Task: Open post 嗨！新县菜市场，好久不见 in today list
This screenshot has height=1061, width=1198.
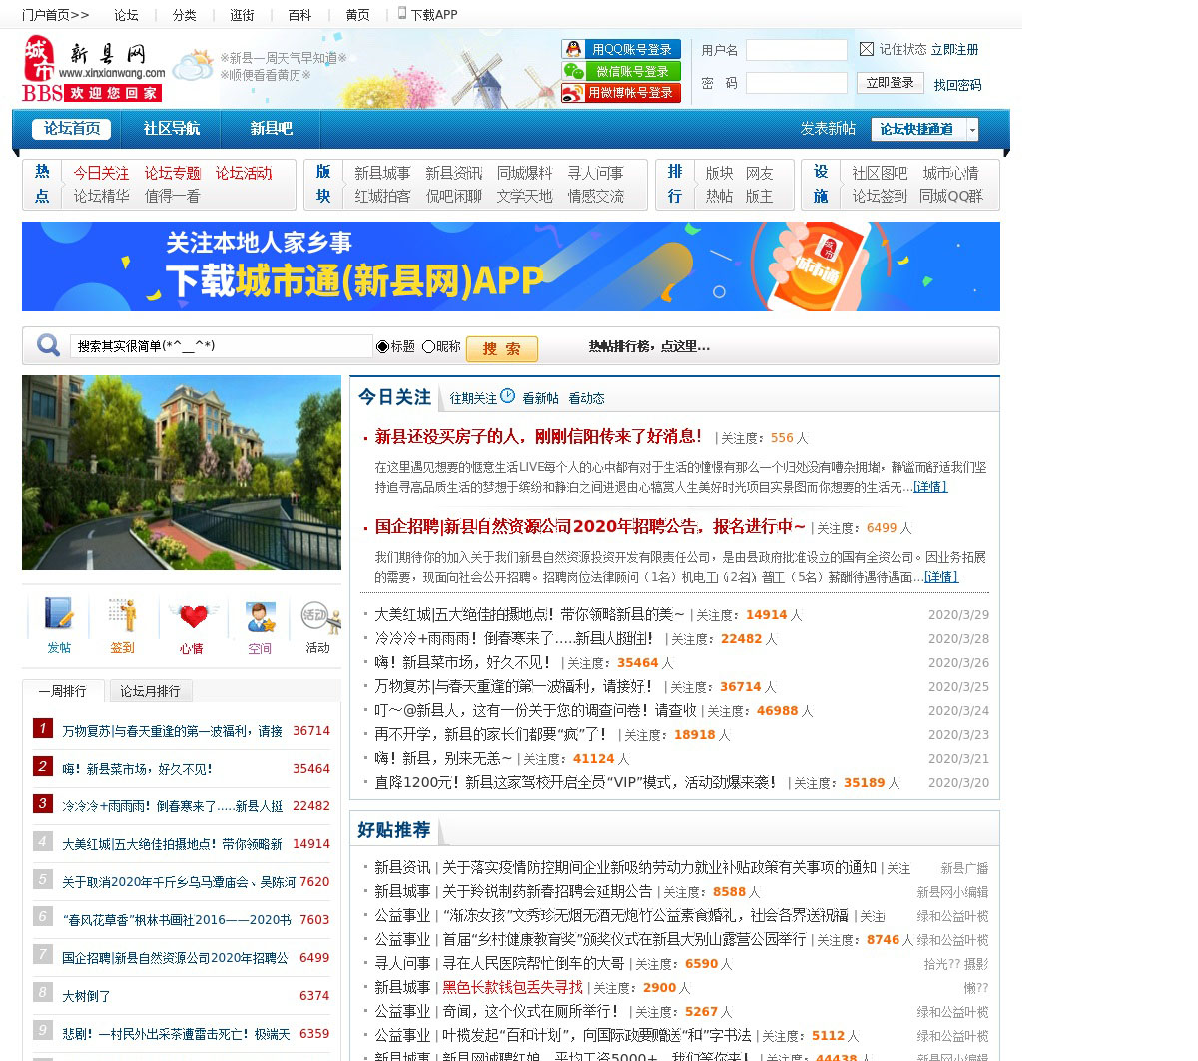Action: (463, 662)
